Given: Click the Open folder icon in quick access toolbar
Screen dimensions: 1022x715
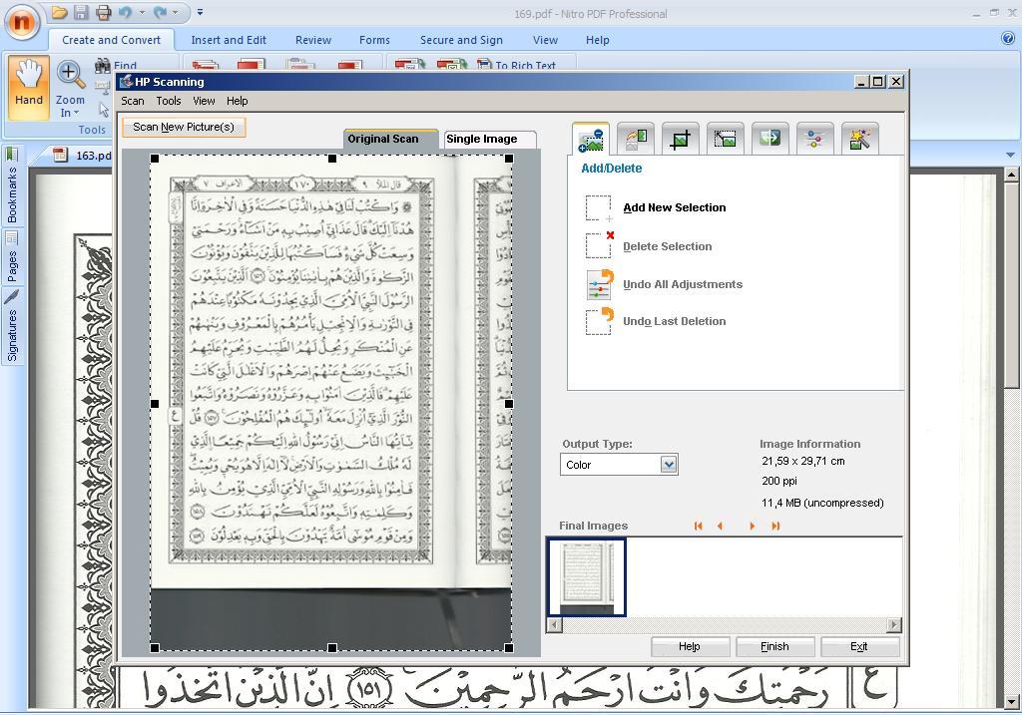Looking at the screenshot, I should coord(59,12).
